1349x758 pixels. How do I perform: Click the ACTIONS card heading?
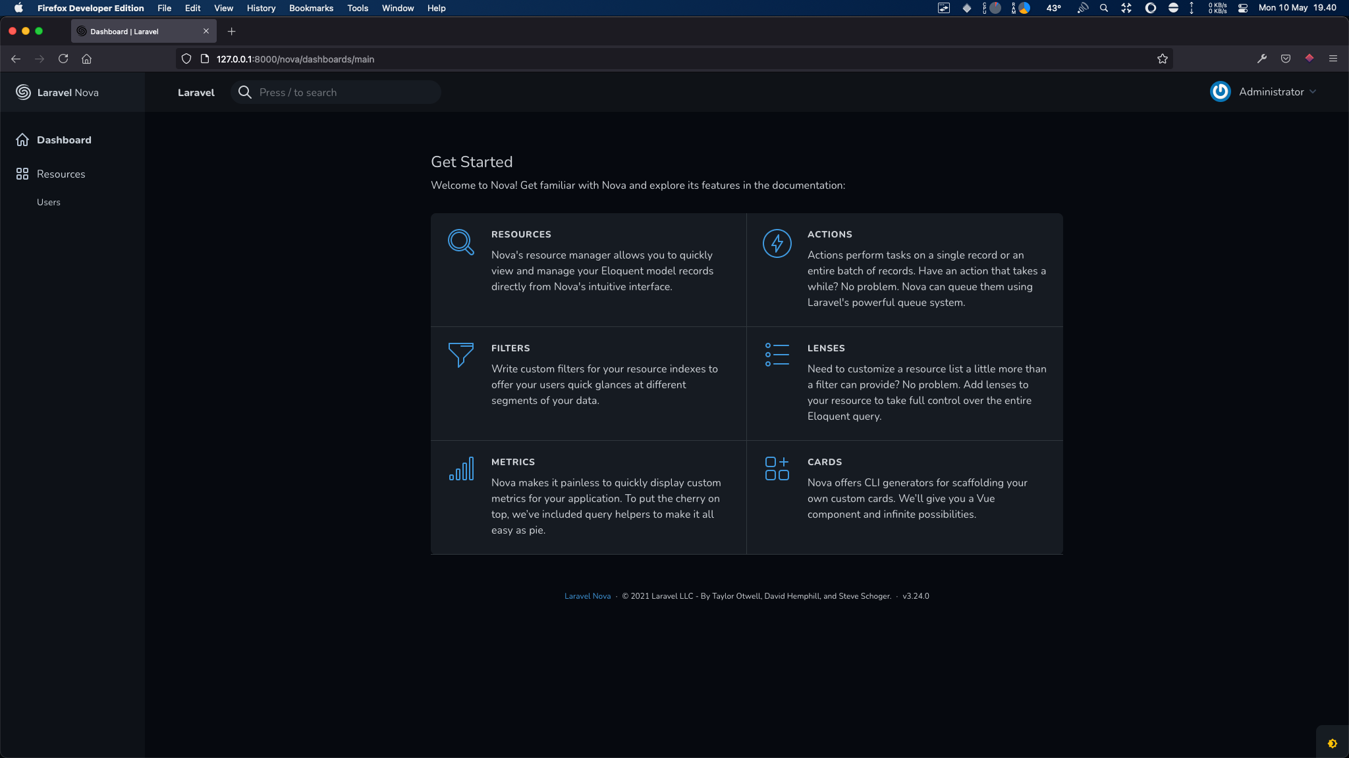tap(830, 234)
